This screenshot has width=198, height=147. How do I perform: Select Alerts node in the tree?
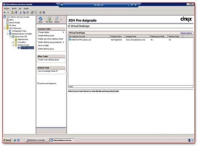click(11, 20)
